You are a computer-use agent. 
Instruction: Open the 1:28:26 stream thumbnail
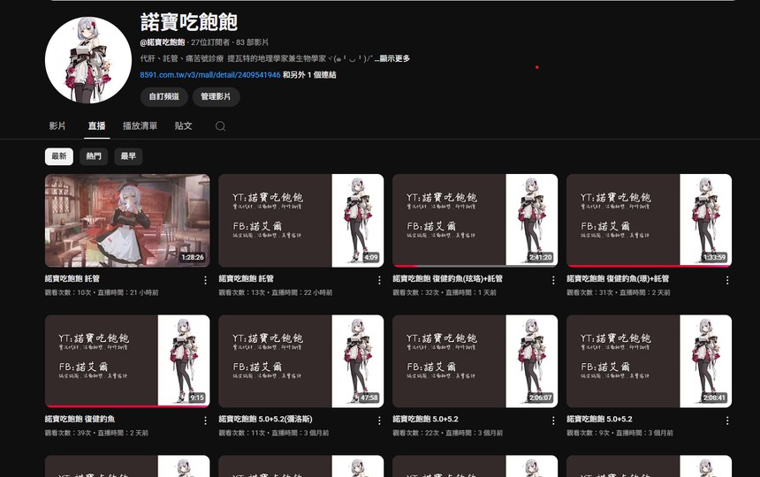pos(127,220)
